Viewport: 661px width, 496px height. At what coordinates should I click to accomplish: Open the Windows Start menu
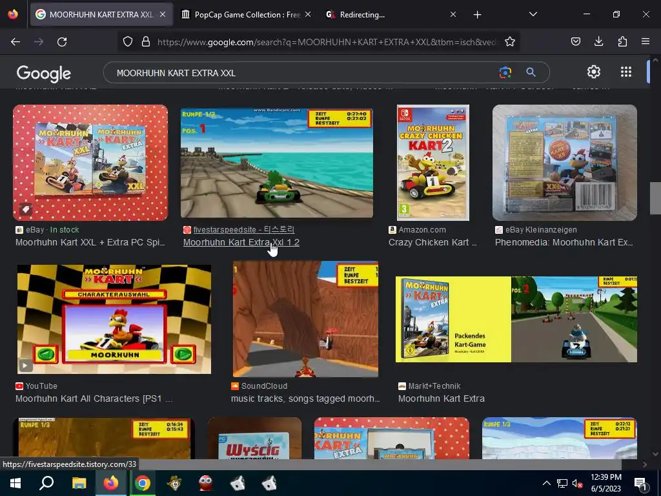15,483
